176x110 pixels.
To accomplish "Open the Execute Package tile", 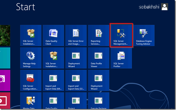I will (99, 101).
